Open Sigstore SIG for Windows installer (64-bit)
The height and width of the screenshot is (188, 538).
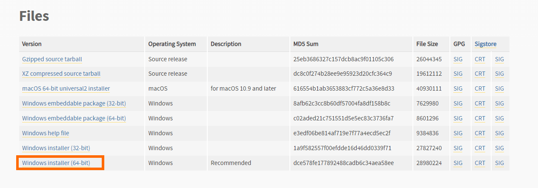click(x=499, y=163)
